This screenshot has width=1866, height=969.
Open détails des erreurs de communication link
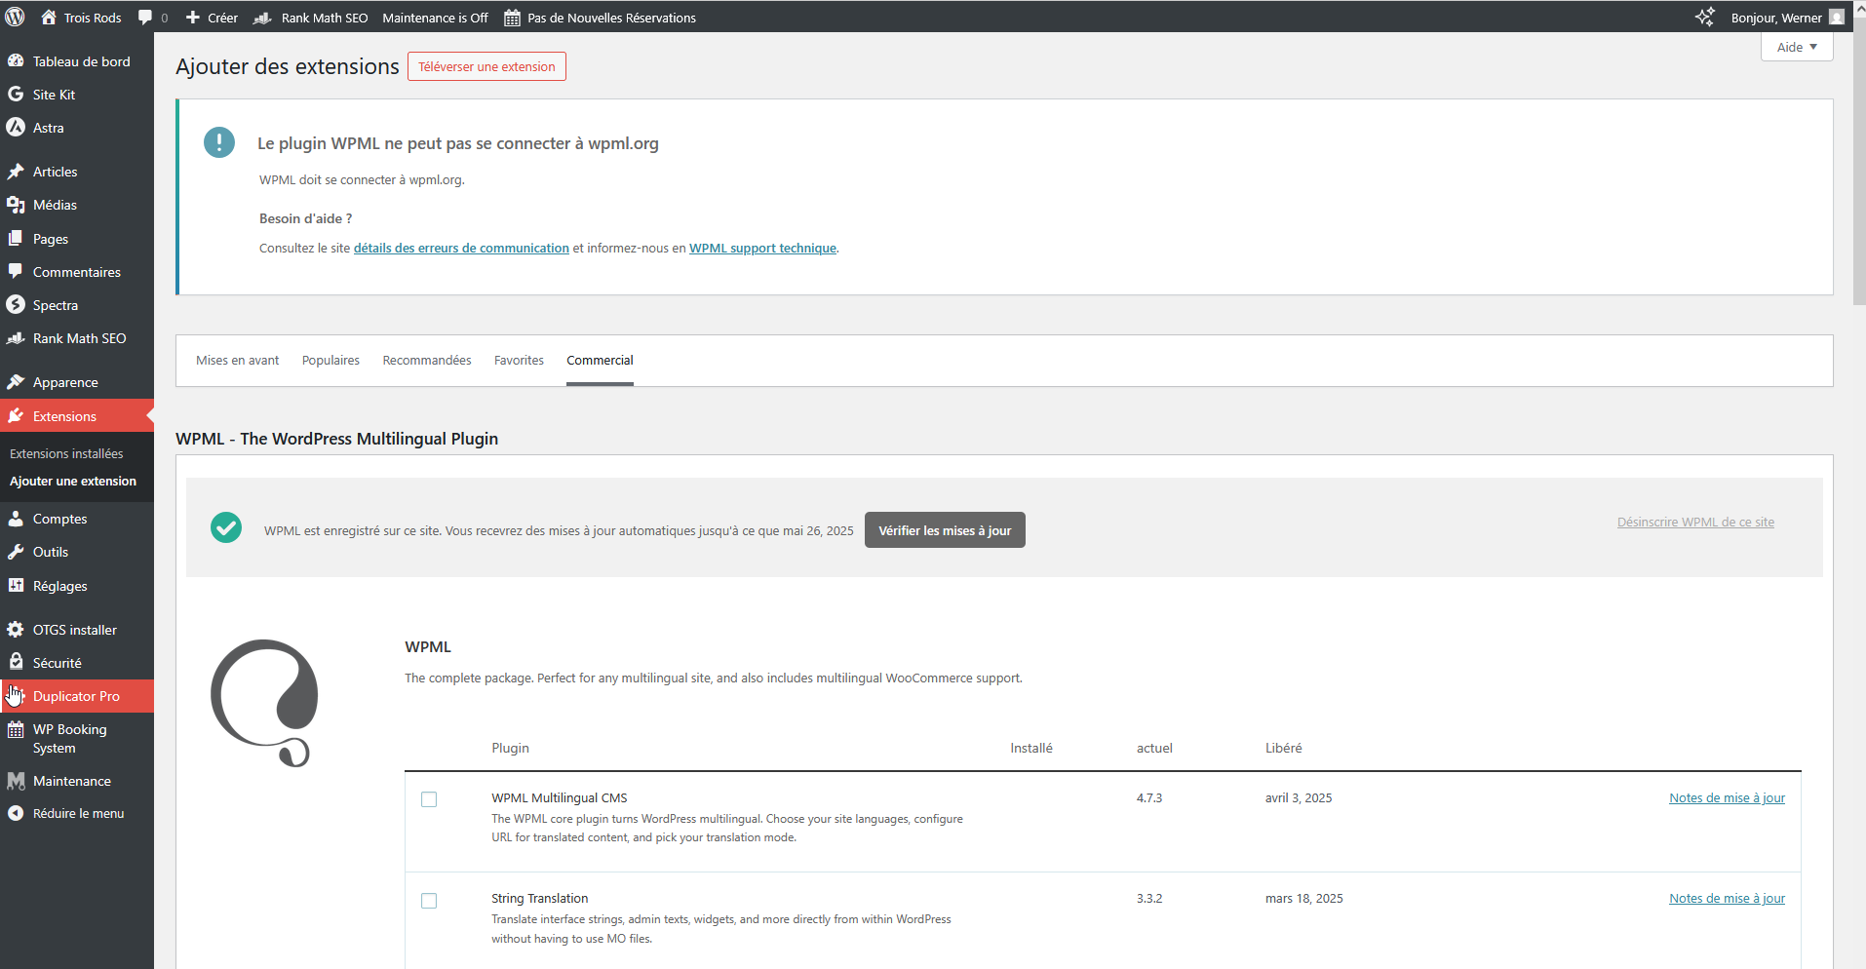tap(461, 248)
